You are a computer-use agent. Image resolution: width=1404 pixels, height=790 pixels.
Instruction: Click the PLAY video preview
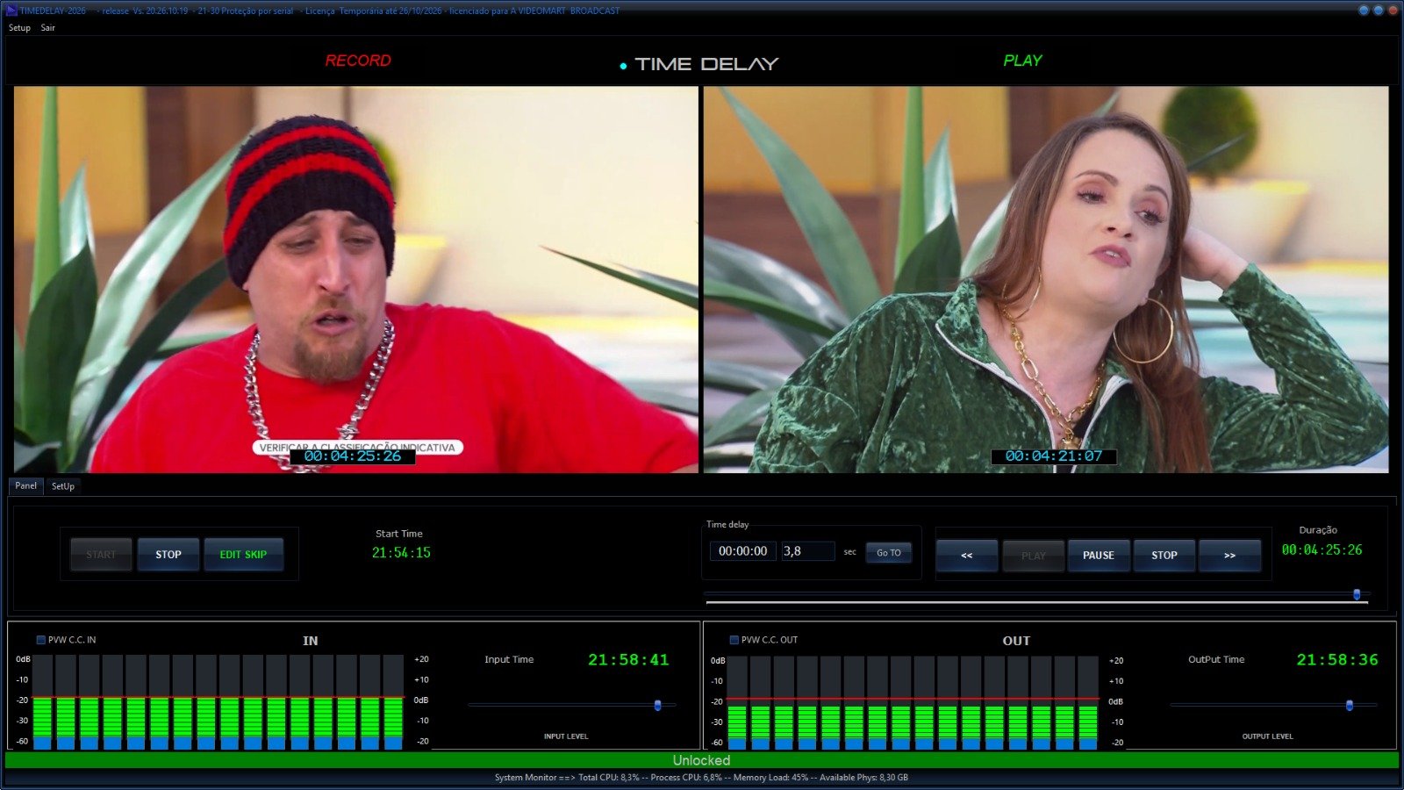click(1046, 279)
